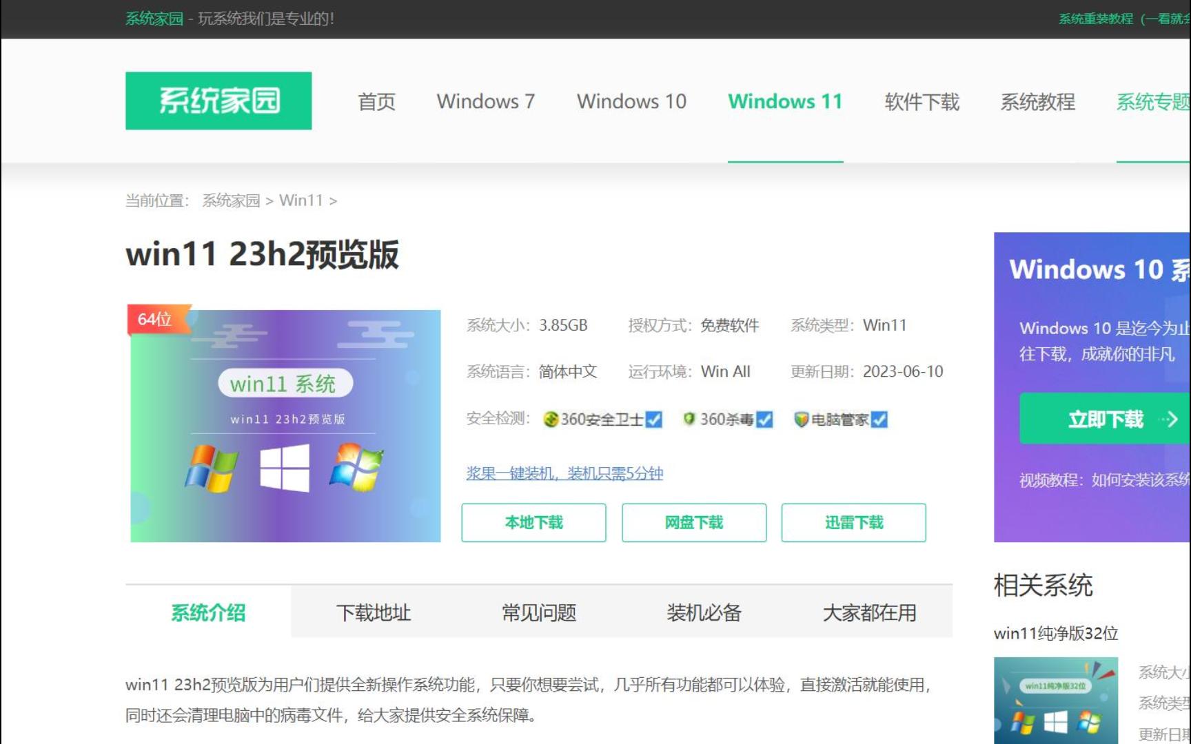Open the 首页 nav item
This screenshot has height=744, width=1191.
376,102
